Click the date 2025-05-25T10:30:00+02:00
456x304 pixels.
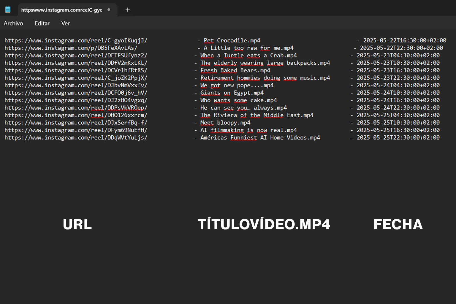(x=398, y=123)
